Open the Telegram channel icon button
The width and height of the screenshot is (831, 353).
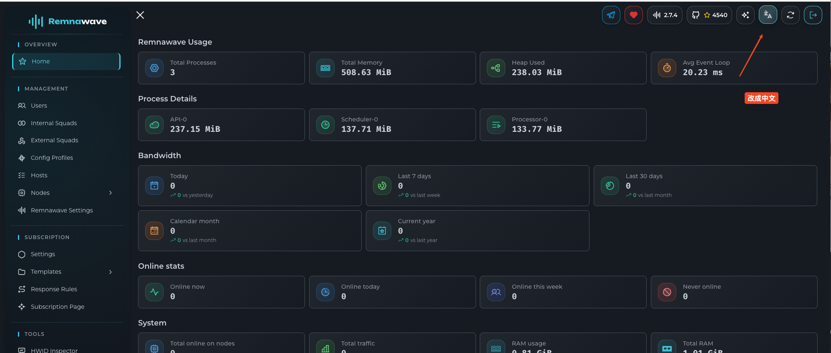(611, 15)
